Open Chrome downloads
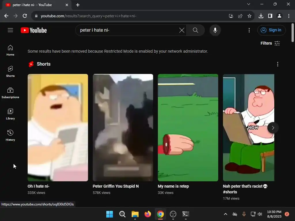This screenshot has width=295, height=221. 261,16
